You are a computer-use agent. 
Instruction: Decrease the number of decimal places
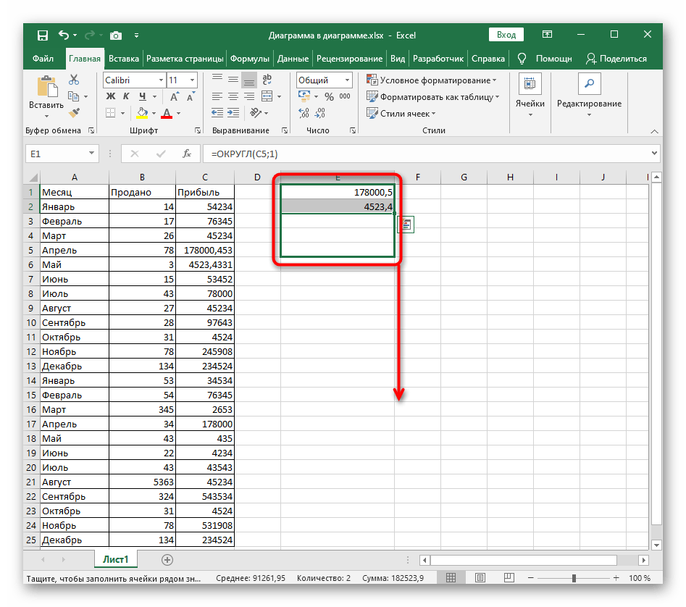320,113
